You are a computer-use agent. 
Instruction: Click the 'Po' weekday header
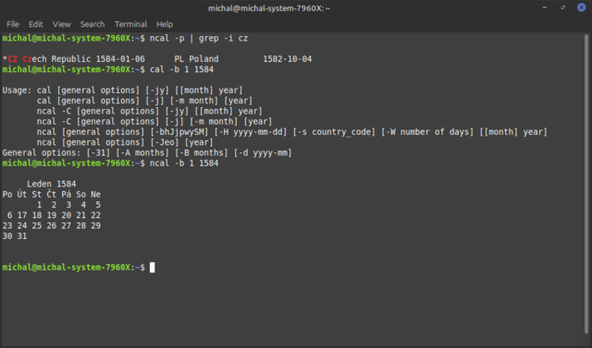pos(7,195)
